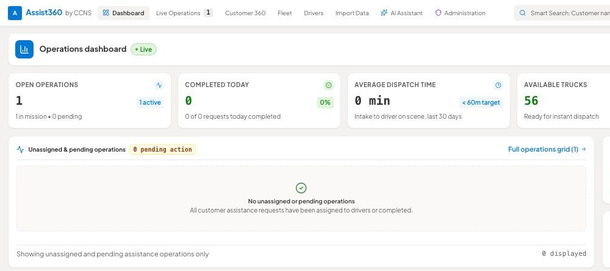Screen dimensions: 610x271
Task: Click the Operations dashboard chart icon
Action: tap(24, 49)
